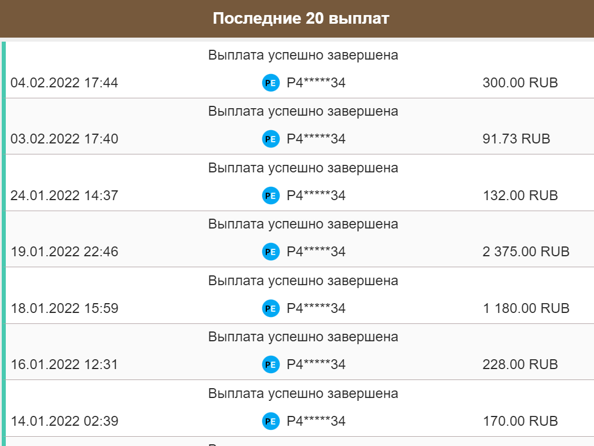This screenshot has height=446, width=594.
Task: Click the Payeer icon in the 04.02.2022 row
Action: click(x=271, y=83)
